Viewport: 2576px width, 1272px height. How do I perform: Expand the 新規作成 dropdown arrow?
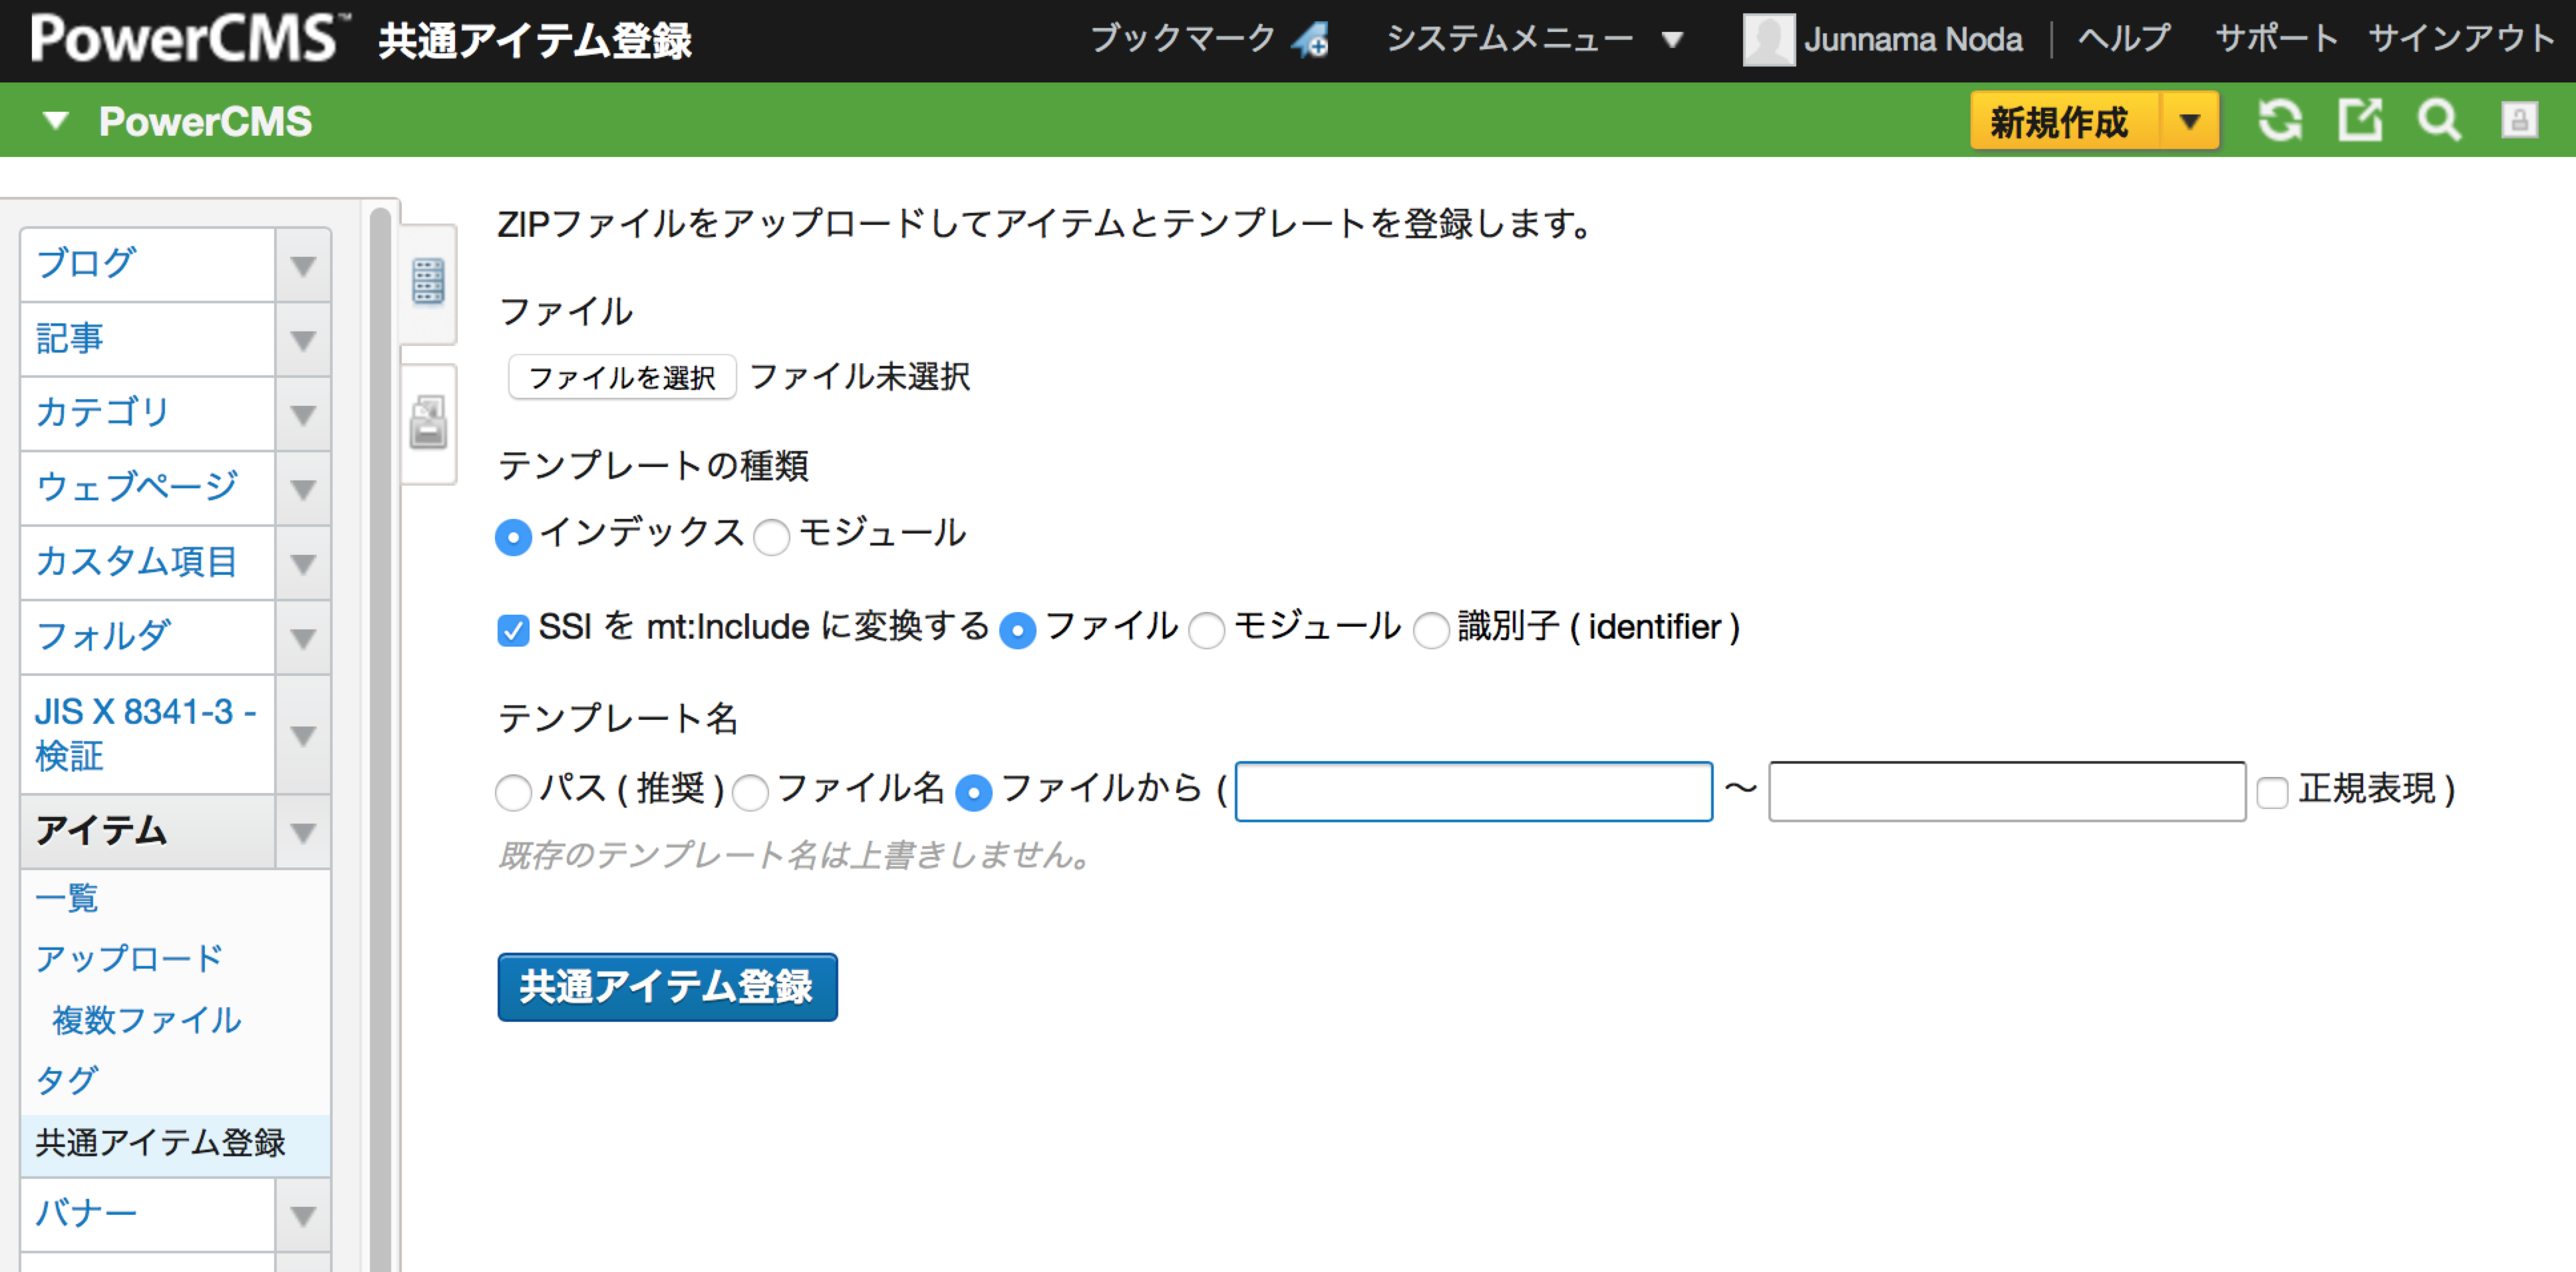point(2190,121)
